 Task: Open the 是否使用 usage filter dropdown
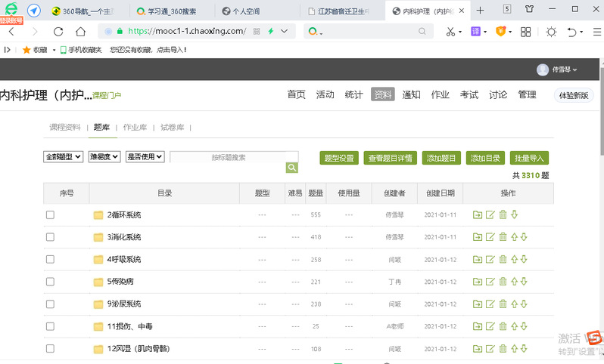(145, 157)
